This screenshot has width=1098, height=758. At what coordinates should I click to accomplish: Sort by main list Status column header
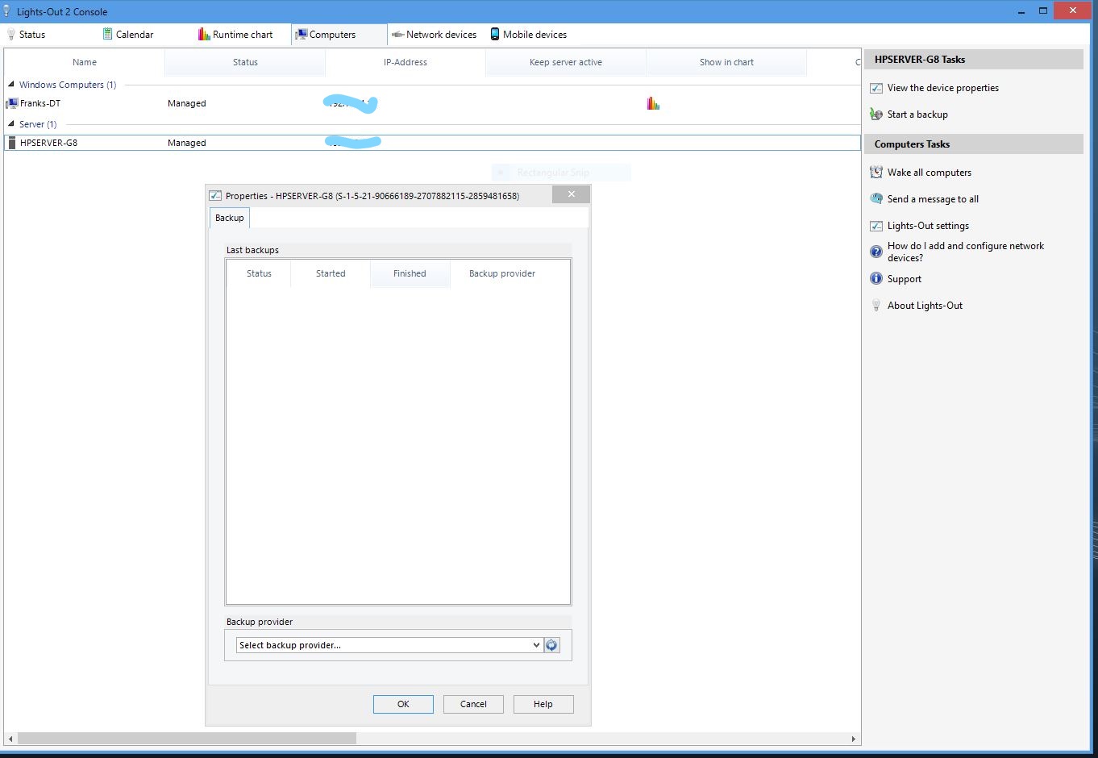tap(245, 62)
